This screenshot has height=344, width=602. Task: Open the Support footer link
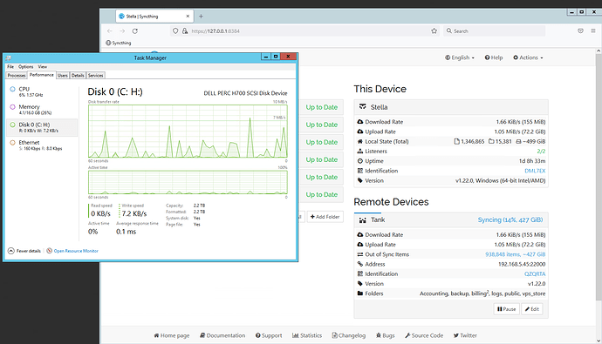point(269,335)
